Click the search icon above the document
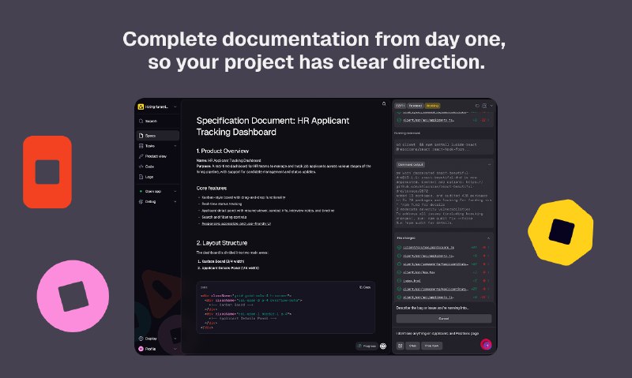Screen dimensions: 632x378 [x=384, y=103]
